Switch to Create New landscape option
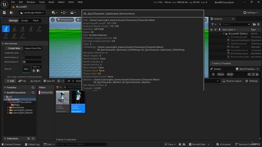 14,48
